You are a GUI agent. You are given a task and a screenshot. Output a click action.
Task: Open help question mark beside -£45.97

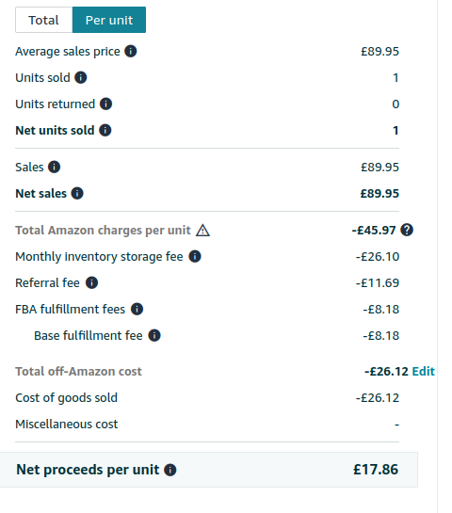pos(407,230)
